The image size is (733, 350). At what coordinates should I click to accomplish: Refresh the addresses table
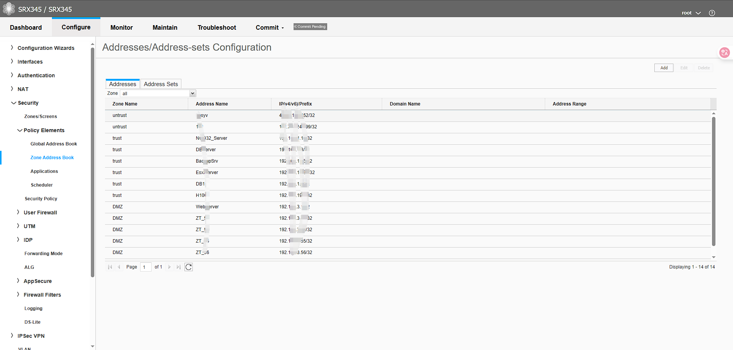point(189,267)
